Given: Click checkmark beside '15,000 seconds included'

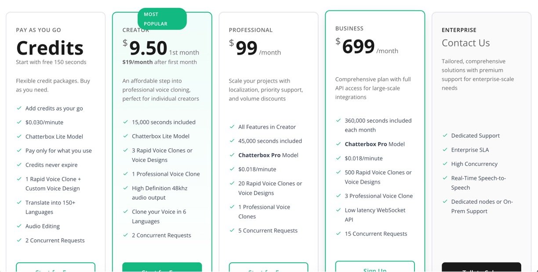Looking at the screenshot, I should coord(125,122).
